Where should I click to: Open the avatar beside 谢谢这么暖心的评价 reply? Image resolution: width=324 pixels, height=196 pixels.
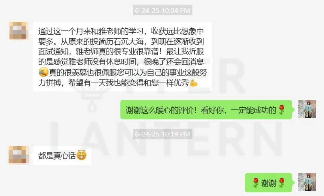(307, 109)
